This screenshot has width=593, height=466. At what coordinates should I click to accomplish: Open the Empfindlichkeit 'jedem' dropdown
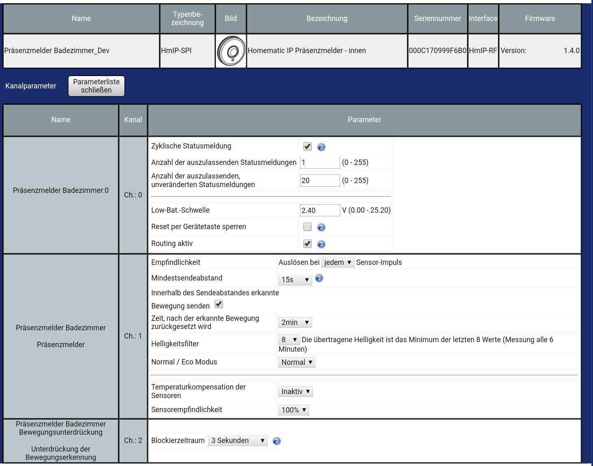click(x=338, y=262)
